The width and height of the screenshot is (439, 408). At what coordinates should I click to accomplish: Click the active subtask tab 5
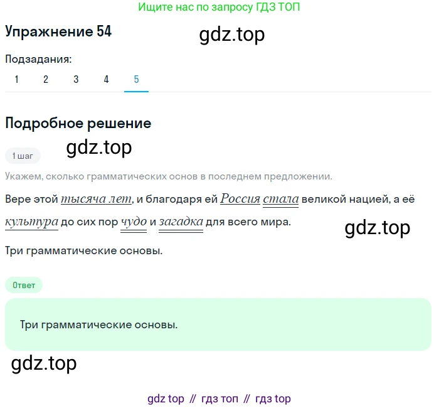click(x=136, y=79)
